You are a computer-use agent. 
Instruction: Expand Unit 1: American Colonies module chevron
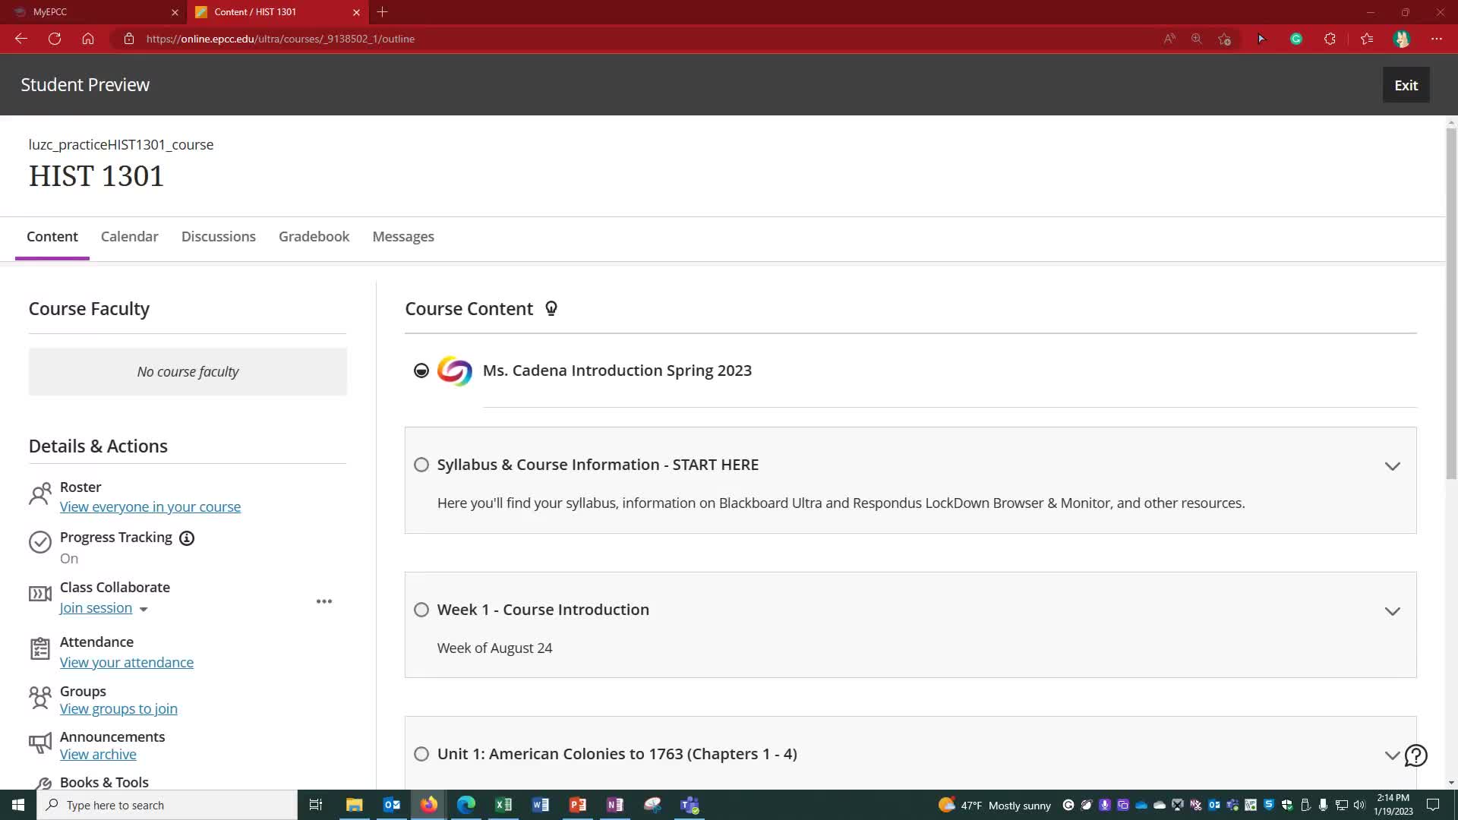1391,755
